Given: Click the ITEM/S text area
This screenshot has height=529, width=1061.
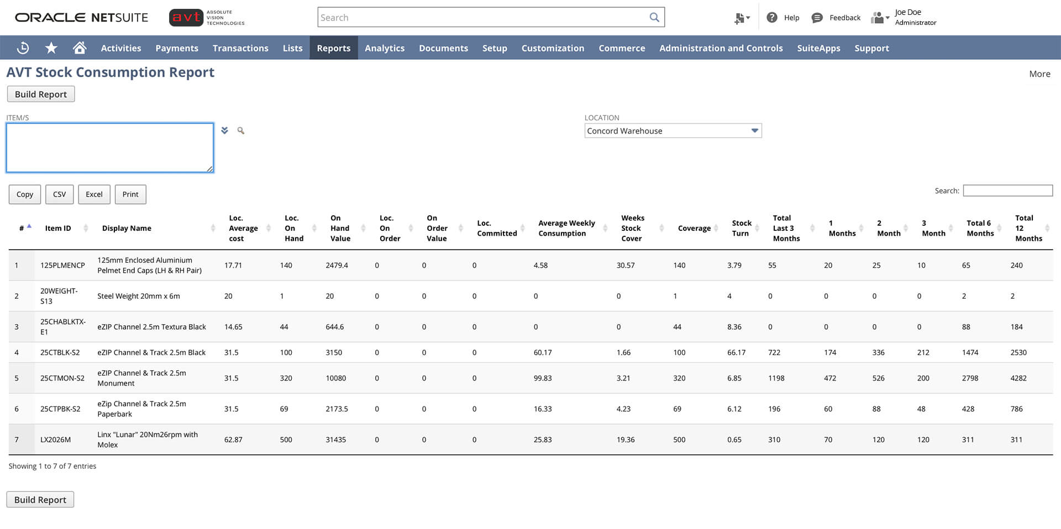Looking at the screenshot, I should pos(110,148).
